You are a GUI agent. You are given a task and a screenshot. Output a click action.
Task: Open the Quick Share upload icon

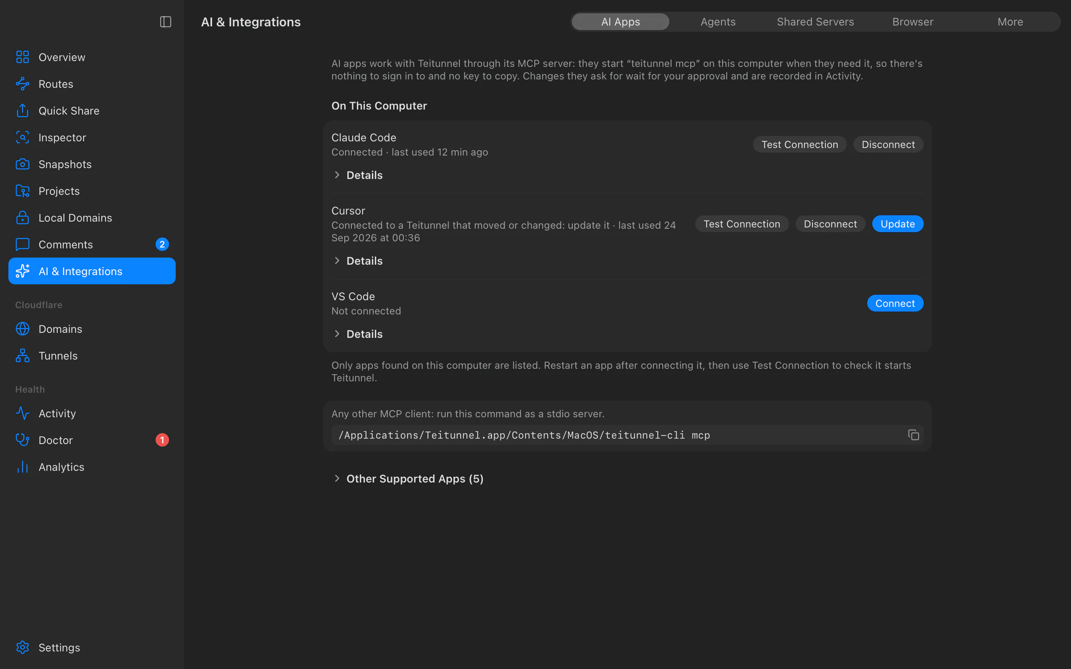coord(23,111)
